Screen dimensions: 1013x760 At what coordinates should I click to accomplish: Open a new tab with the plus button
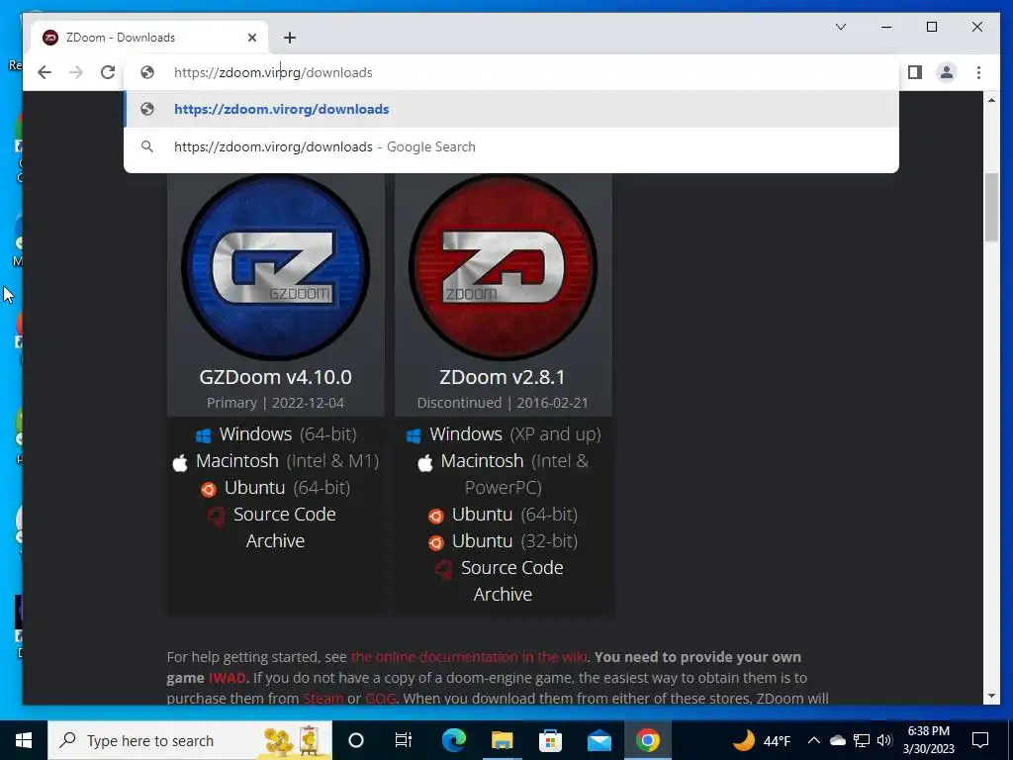click(x=290, y=38)
